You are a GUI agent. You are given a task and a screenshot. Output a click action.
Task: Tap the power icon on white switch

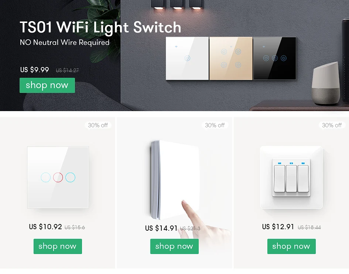[x=187, y=58]
